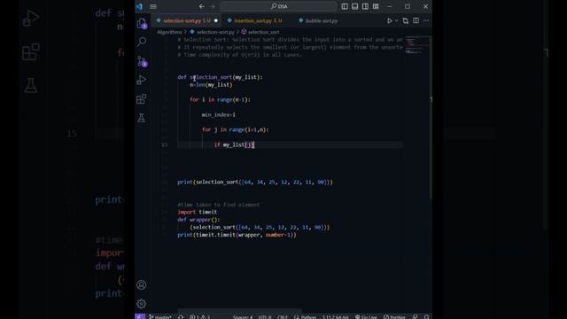Click the first Selection Sort comment line
Screen dimensions: 567x319
pyautogui.click(x=290, y=40)
